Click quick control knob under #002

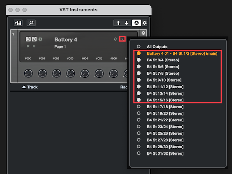click(x=56, y=73)
